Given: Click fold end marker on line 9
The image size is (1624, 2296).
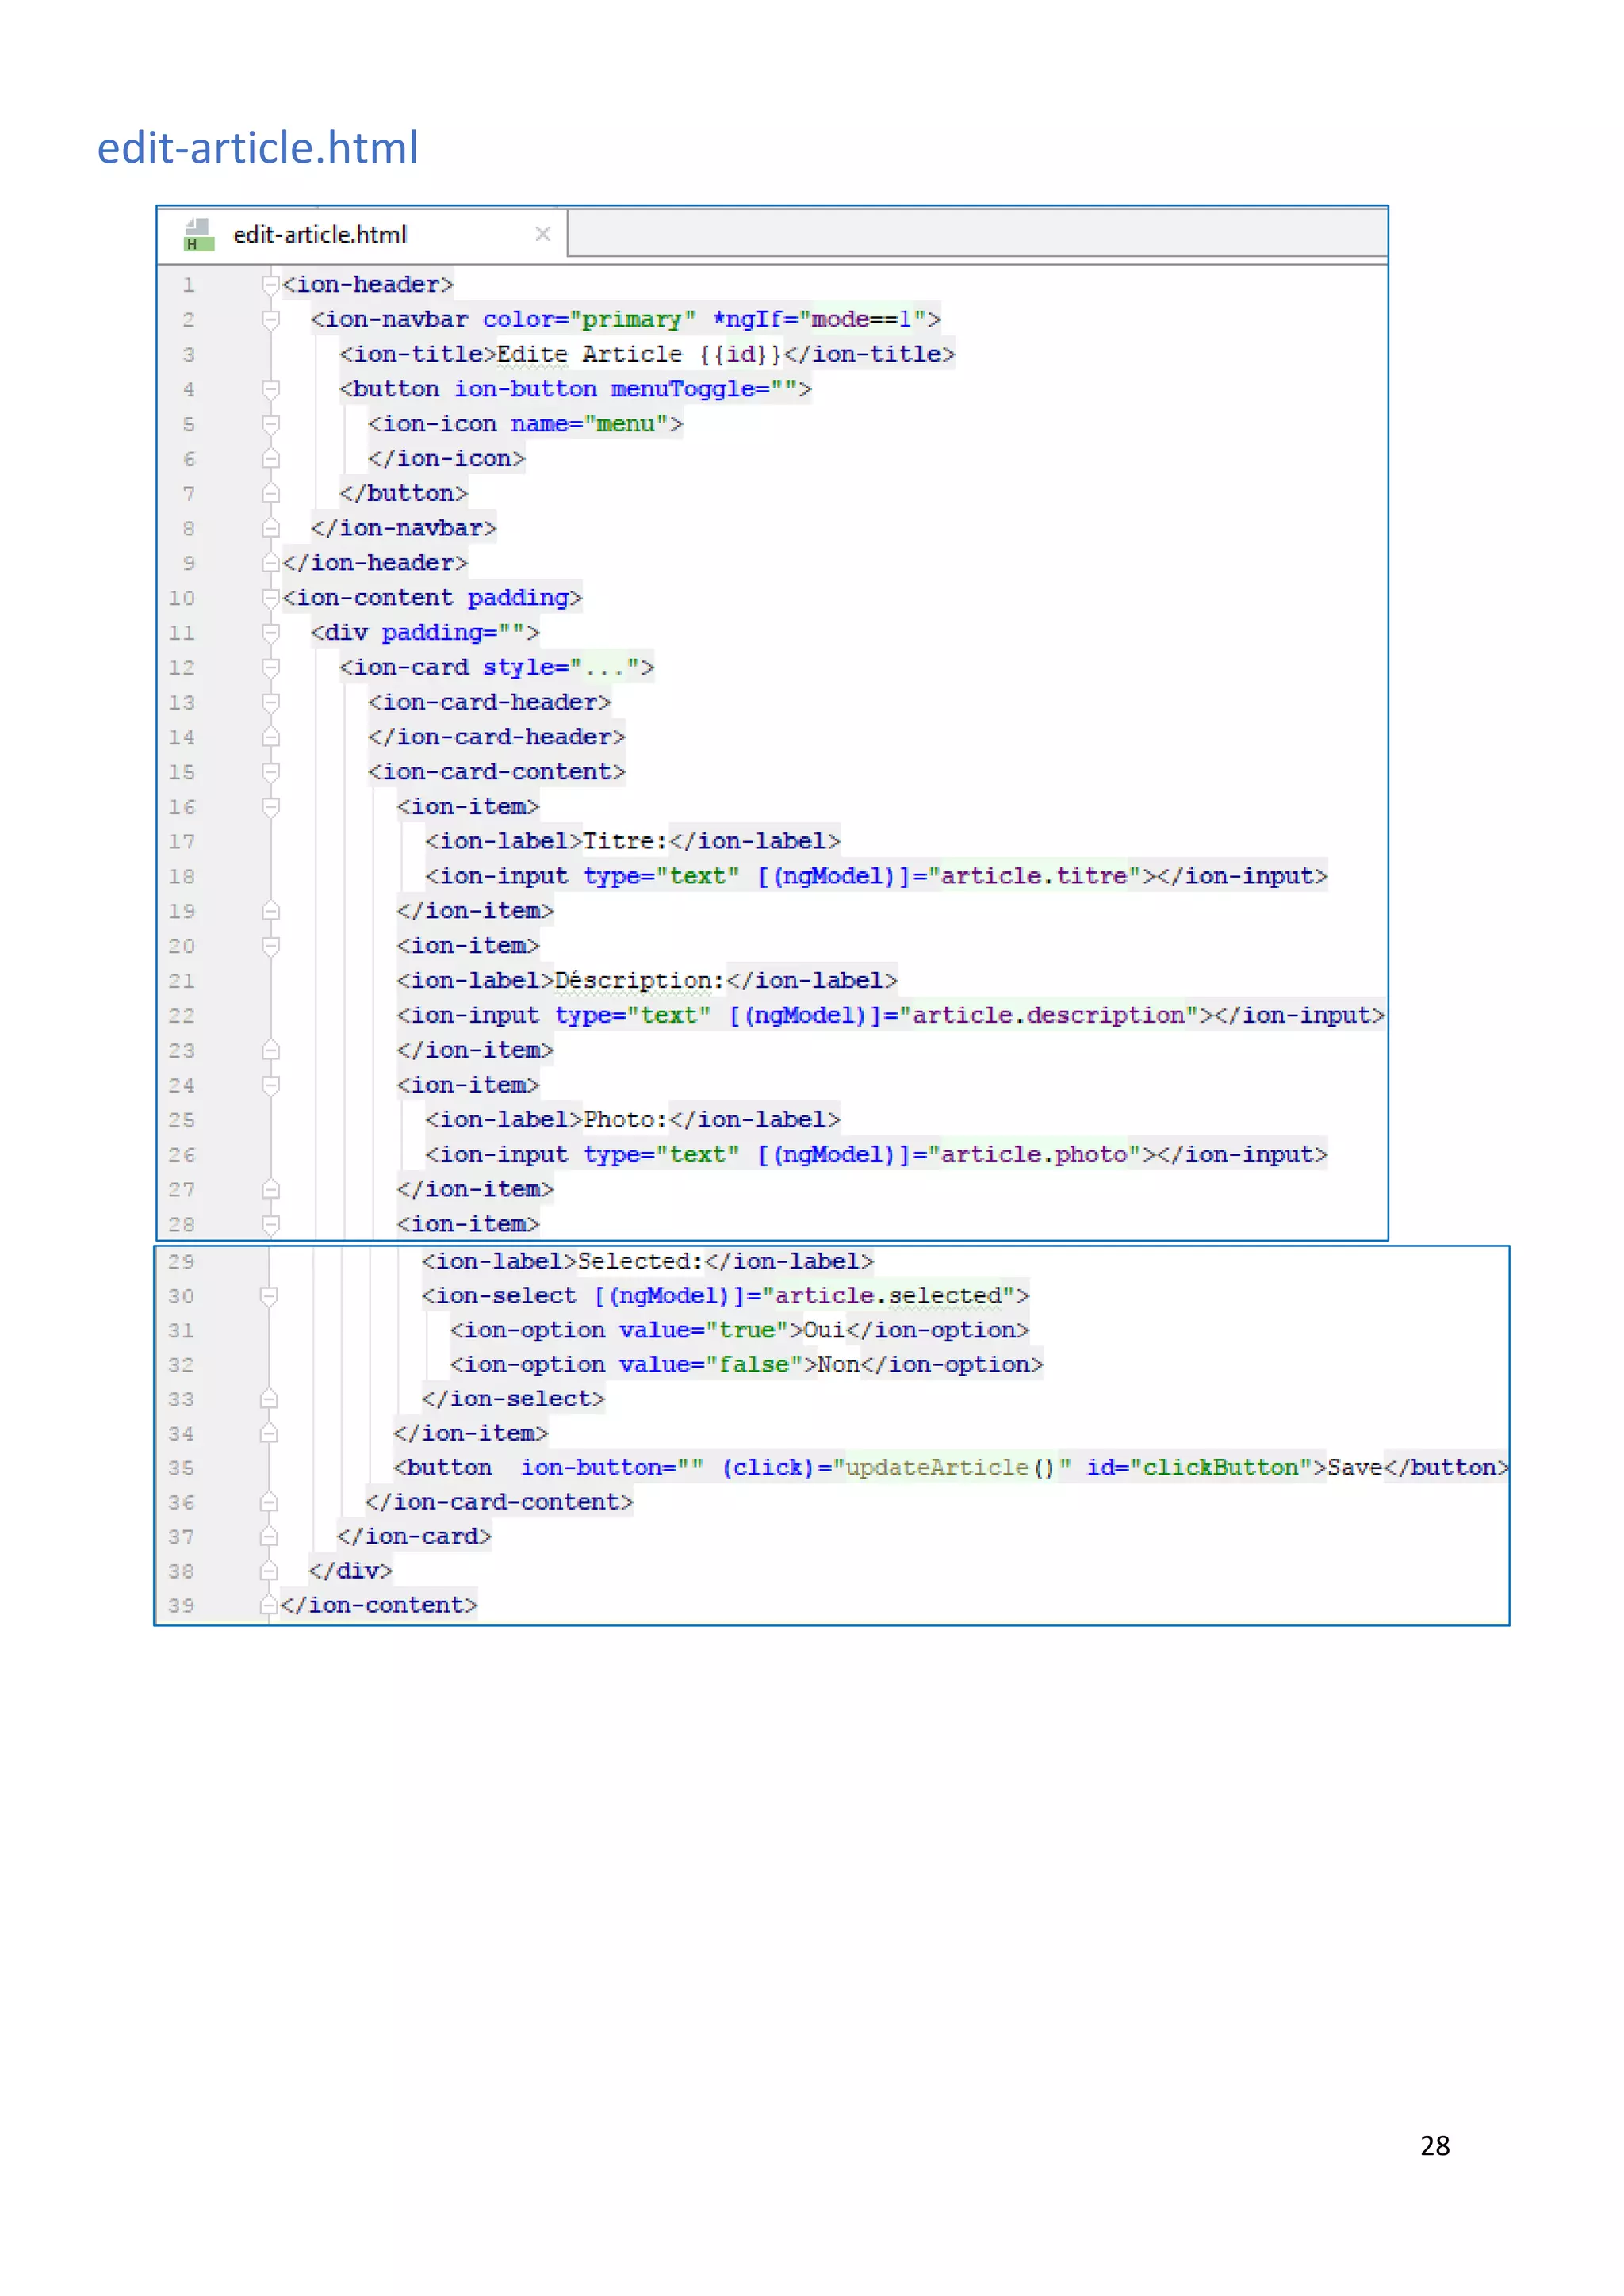Looking at the screenshot, I should (270, 563).
